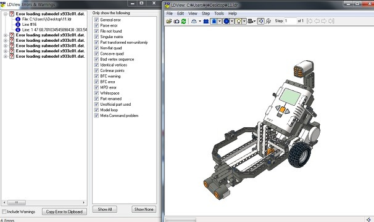Open the lighting options dropdown arrow
The image size is (374, 222).
pos(244,22)
